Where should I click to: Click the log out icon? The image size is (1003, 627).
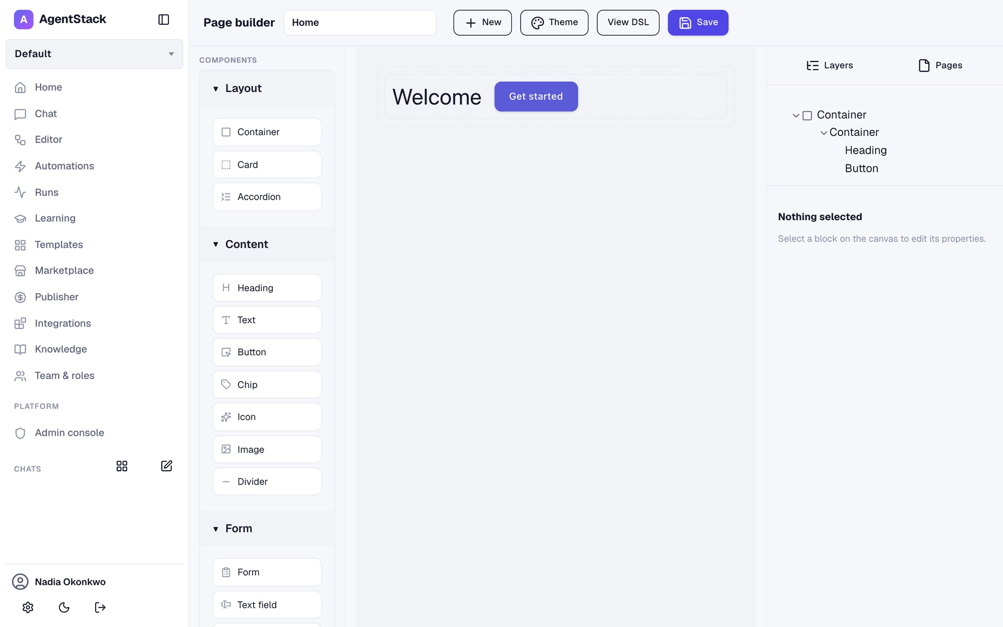click(100, 607)
